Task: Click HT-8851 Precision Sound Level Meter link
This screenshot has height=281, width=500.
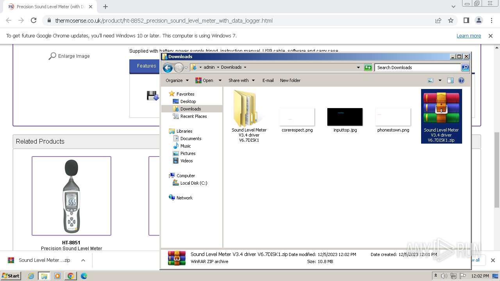Action: coord(71,245)
